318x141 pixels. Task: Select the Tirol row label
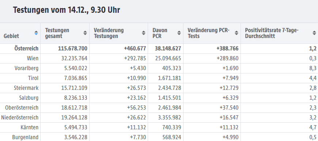click(33, 78)
